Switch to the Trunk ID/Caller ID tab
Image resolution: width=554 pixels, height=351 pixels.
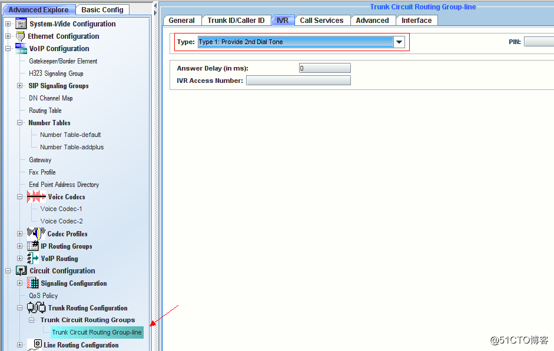point(236,21)
